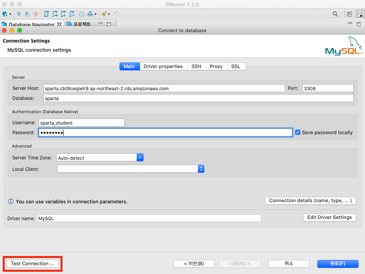Viewport: 365px width, 274px height.
Task: Click the Driver name field showing MySQL
Action: 149,218
